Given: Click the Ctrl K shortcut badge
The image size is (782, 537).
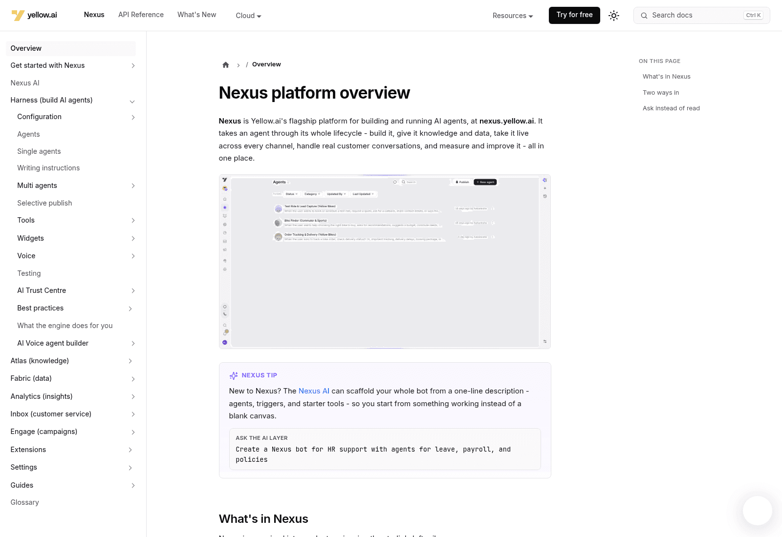Looking at the screenshot, I should 753,15.
